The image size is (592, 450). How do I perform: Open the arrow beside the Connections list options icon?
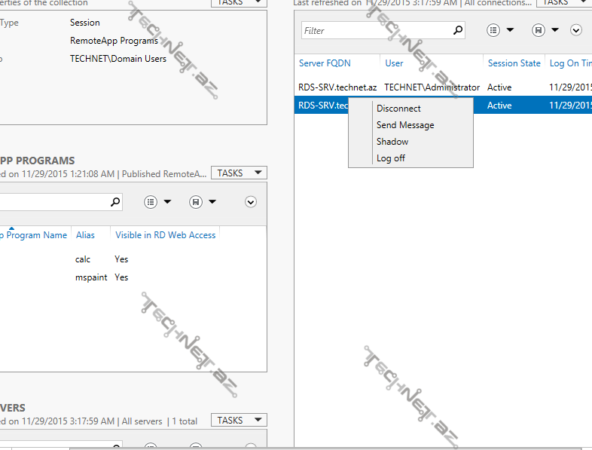point(510,30)
